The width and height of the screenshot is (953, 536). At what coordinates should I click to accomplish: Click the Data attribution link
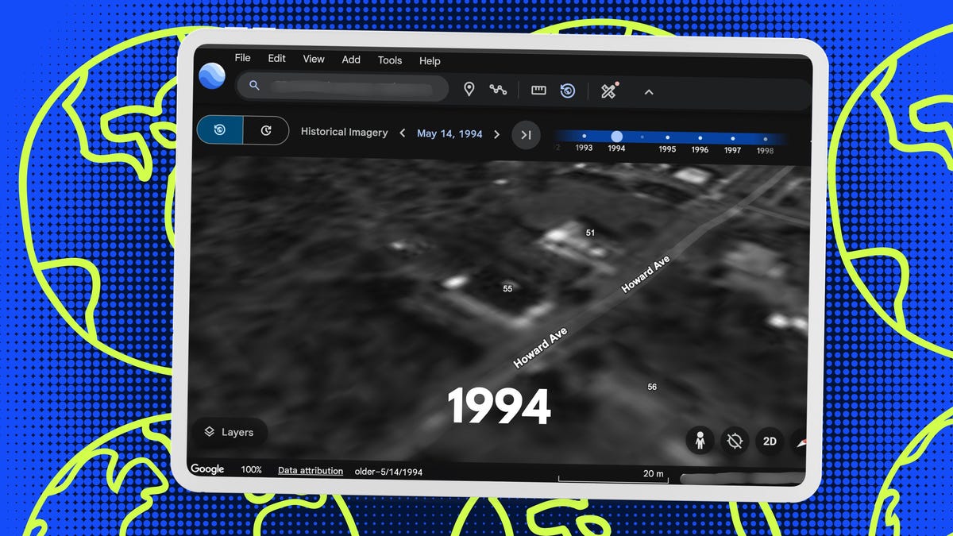[311, 471]
